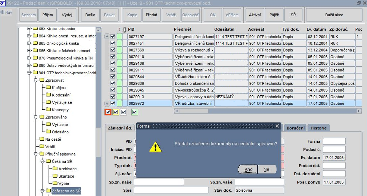The height and width of the screenshot is (196, 367).
Task: Uncheck the row checkbox for PID 0029844
Action: (113, 77)
